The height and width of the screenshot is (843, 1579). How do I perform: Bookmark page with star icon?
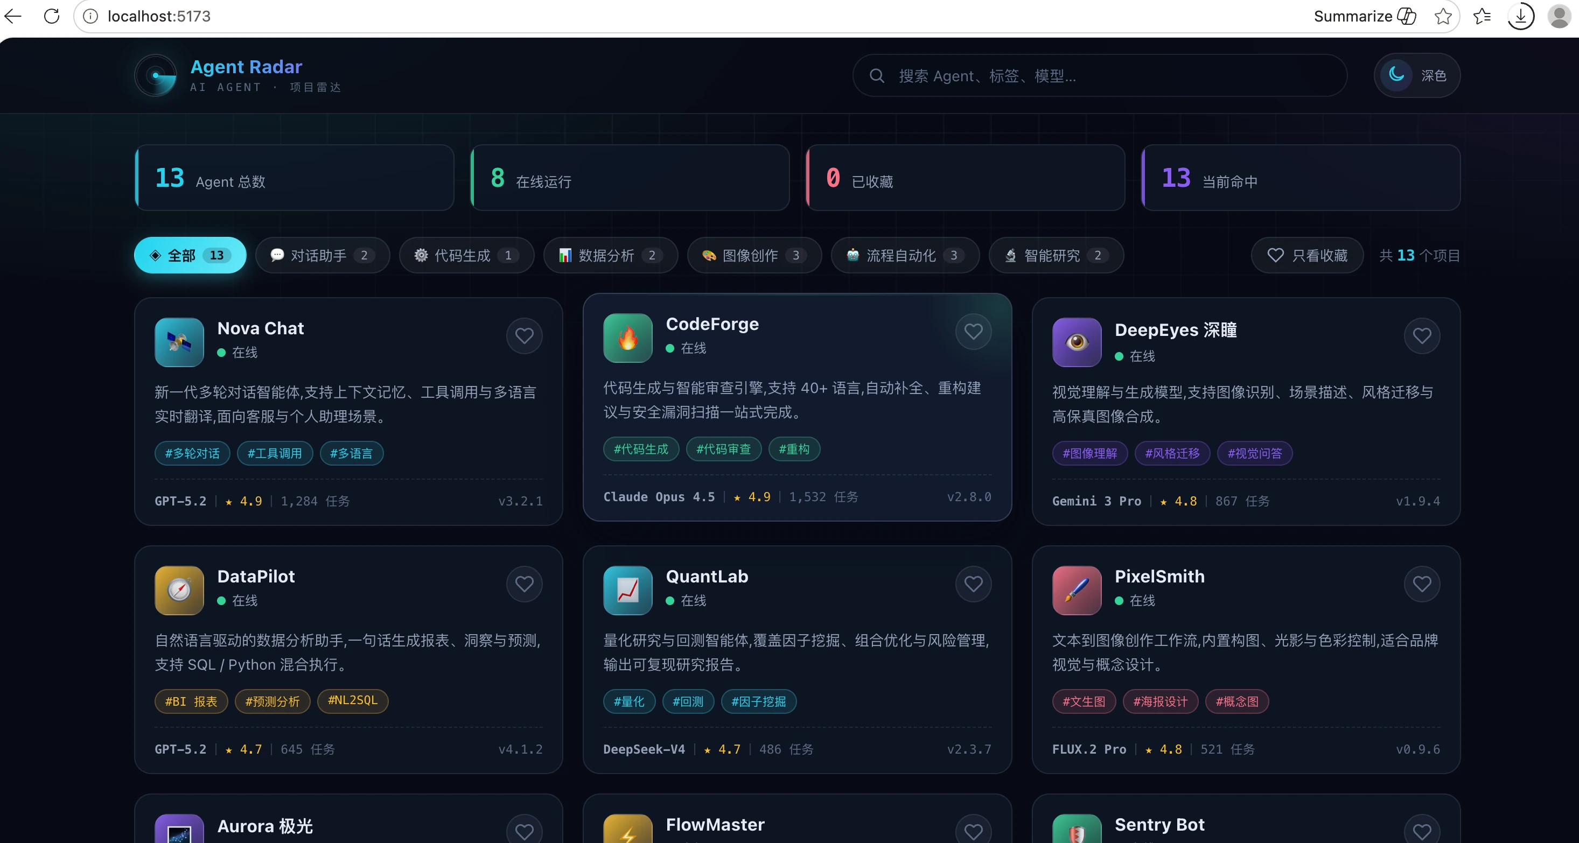(x=1443, y=16)
